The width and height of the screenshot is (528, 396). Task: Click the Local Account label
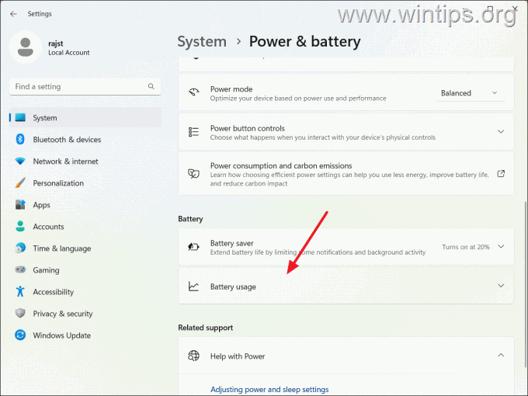(x=68, y=53)
